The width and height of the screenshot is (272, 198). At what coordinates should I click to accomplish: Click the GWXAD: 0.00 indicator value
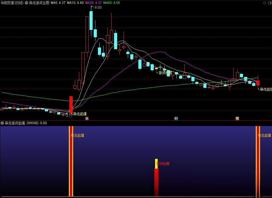pos(37,123)
